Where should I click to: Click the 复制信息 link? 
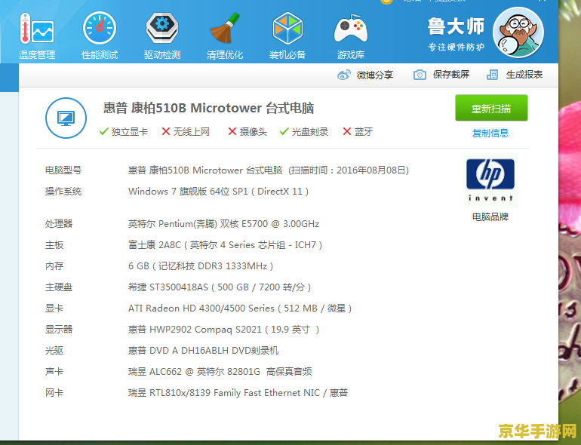click(490, 133)
